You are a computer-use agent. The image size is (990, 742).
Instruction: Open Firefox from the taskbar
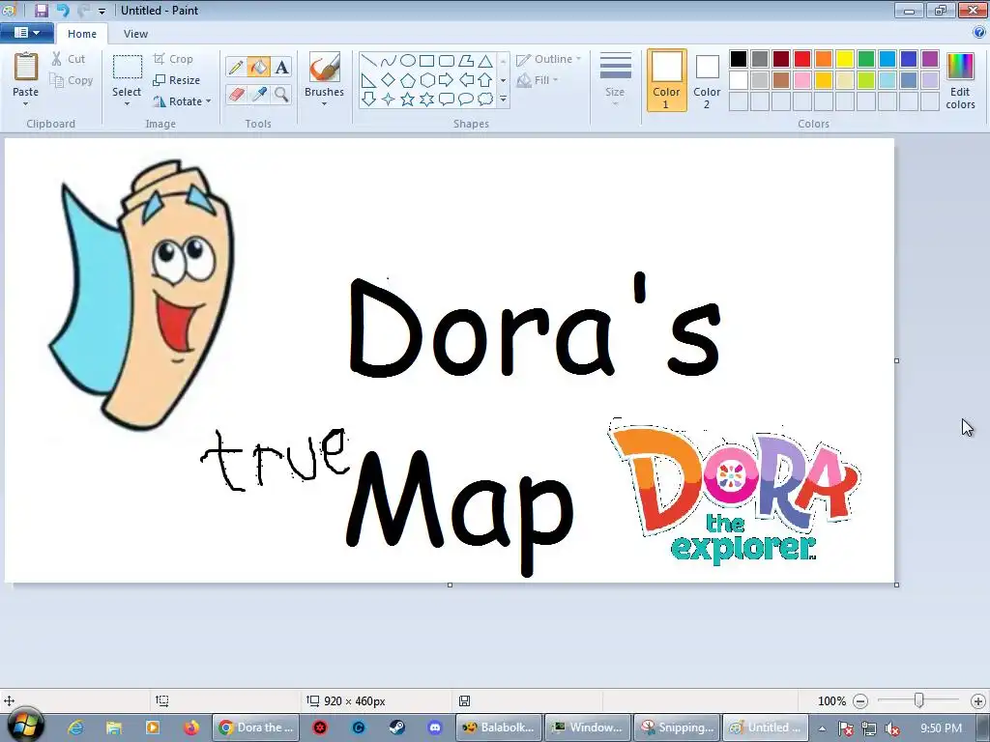click(x=190, y=728)
